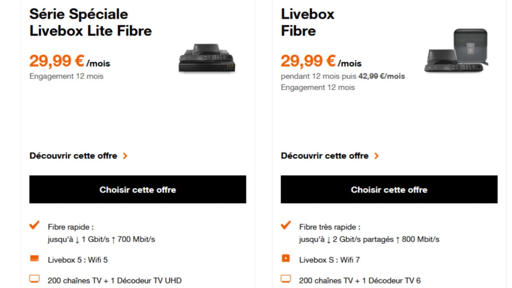
Task: Select the Livebox S Wifi 7 icon
Action: [x=285, y=258]
